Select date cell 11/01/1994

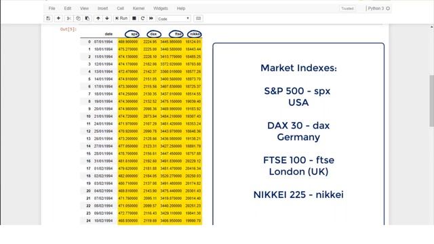tap(103, 57)
